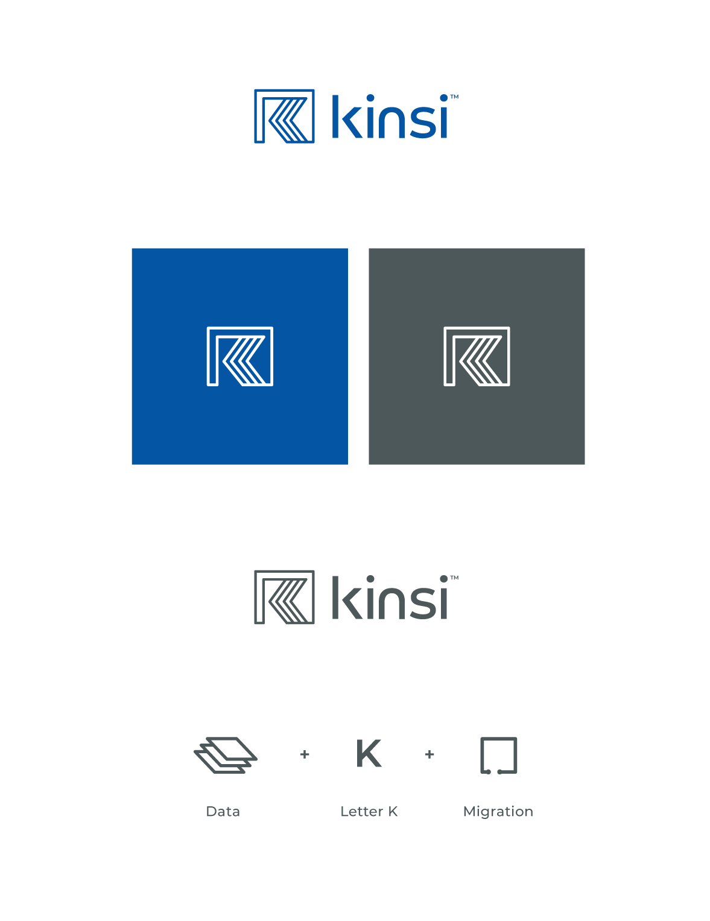Click the plus sign between Data and K
The height and width of the screenshot is (921, 710).
click(x=305, y=754)
